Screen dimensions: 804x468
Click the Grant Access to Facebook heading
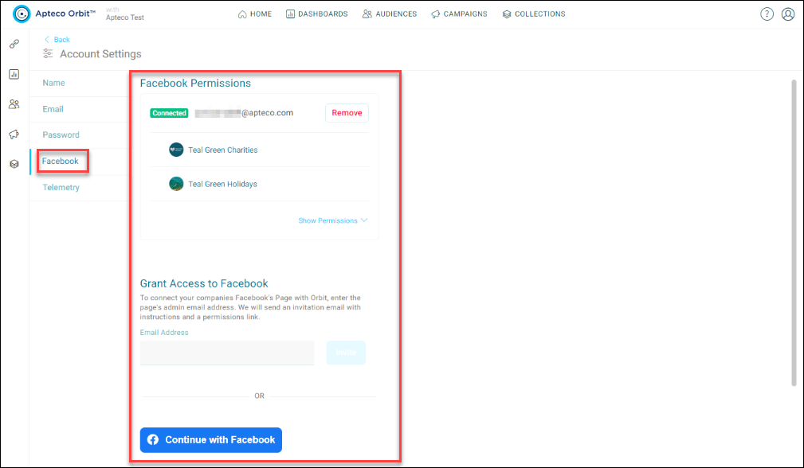tap(204, 283)
